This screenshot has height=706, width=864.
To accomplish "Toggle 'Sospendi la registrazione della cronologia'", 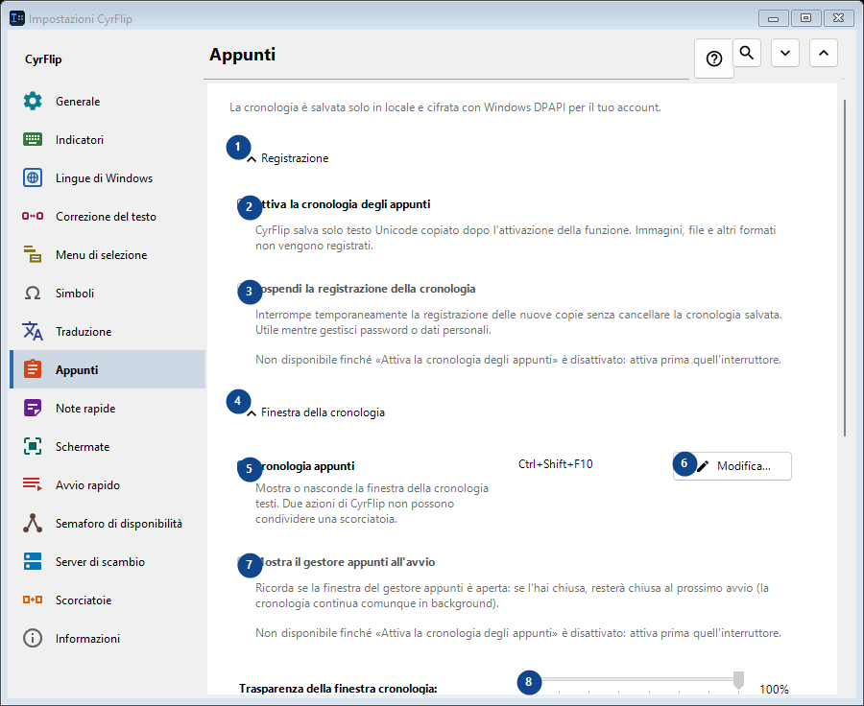I will [242, 289].
